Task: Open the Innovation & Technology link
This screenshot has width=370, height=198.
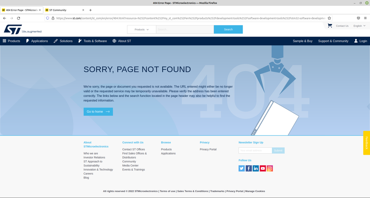Action: coord(98,170)
